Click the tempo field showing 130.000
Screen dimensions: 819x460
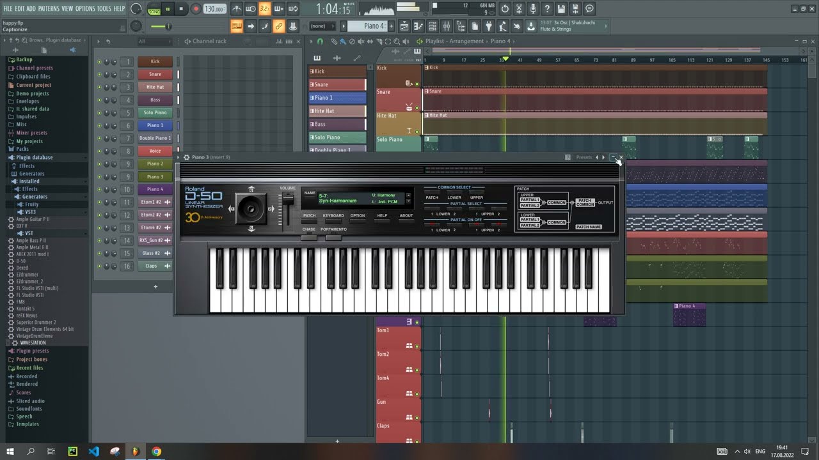tap(214, 9)
